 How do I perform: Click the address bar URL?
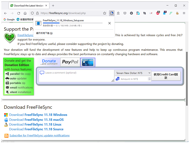(63, 13)
